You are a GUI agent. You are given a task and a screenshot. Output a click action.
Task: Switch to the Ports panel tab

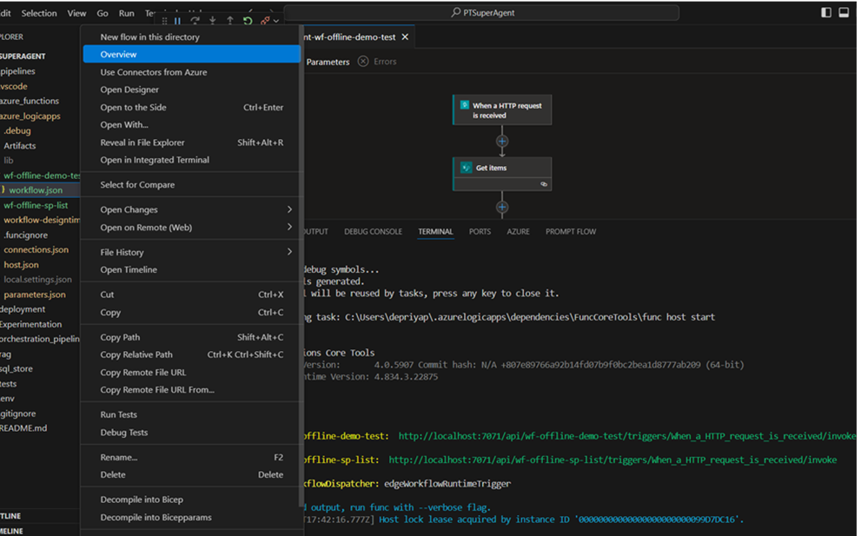click(x=480, y=232)
